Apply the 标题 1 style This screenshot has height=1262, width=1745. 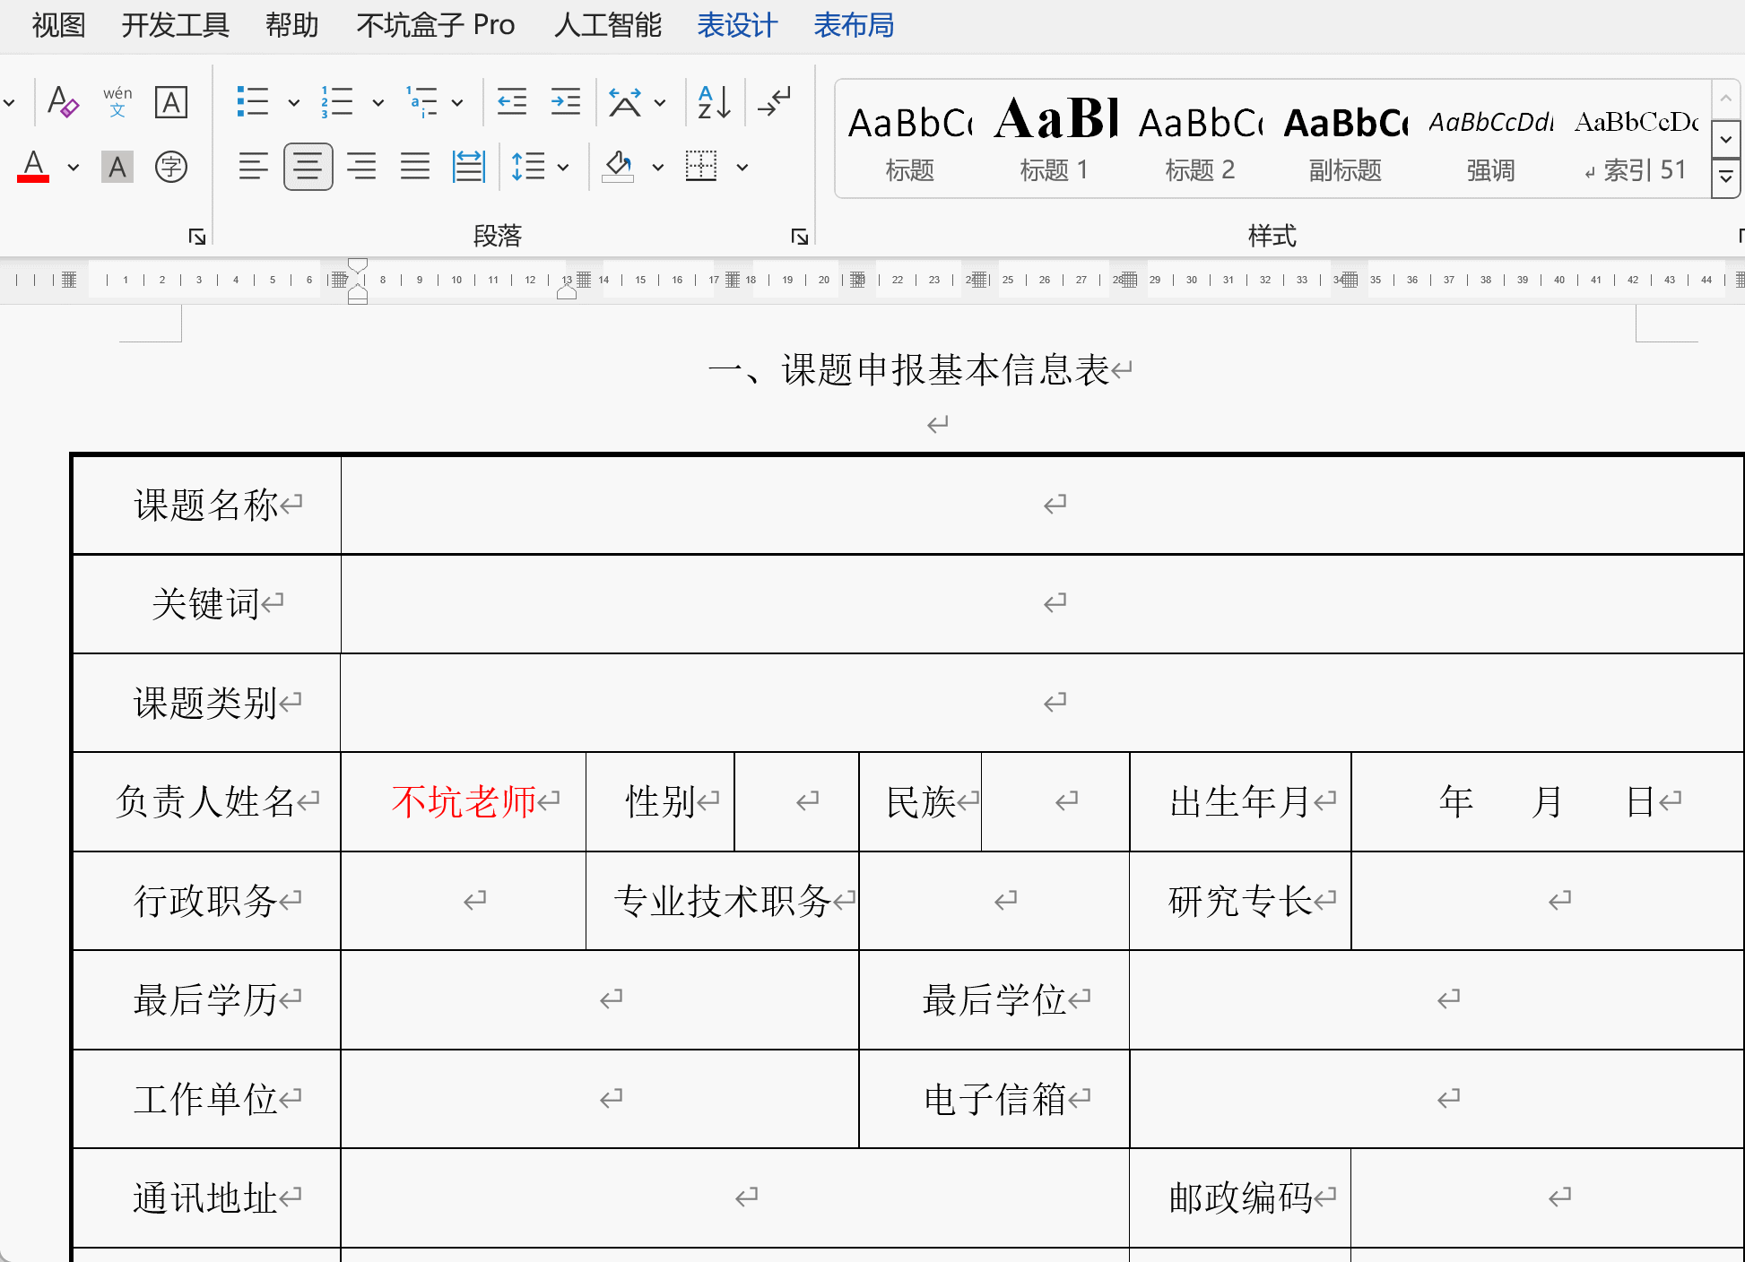pyautogui.click(x=1055, y=138)
